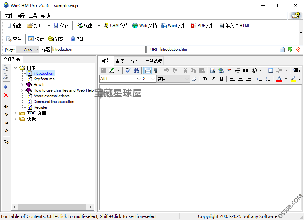Switch to the 预览 tab
The image size is (304, 220).
pyautogui.click(x=135, y=61)
